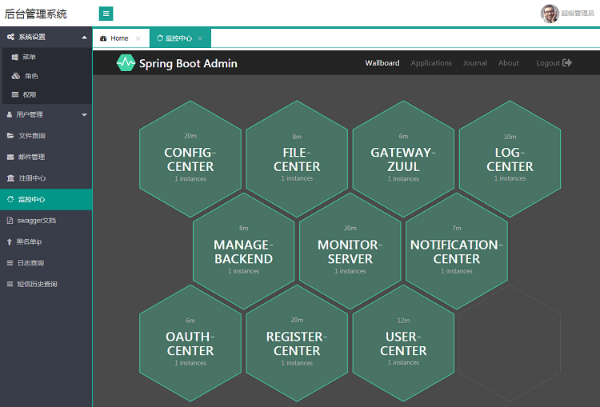
Task: Open the USER-CENTER hexagon
Action: point(403,343)
